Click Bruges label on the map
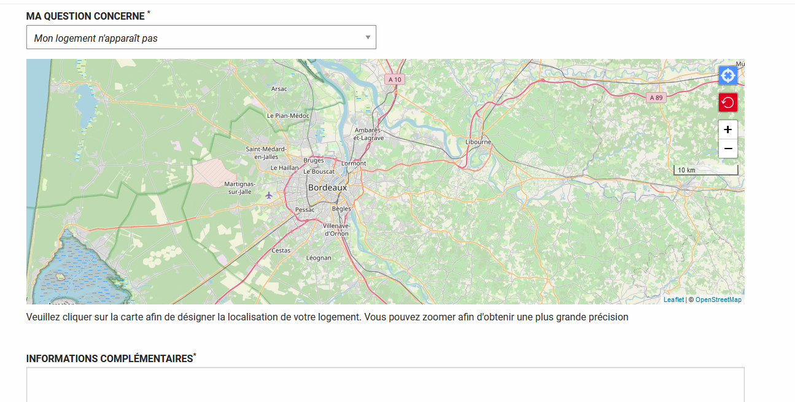Viewport: 795px width, 402px height. pos(314,160)
